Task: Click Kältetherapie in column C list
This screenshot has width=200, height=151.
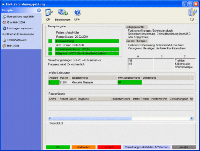Action: pos(182,64)
